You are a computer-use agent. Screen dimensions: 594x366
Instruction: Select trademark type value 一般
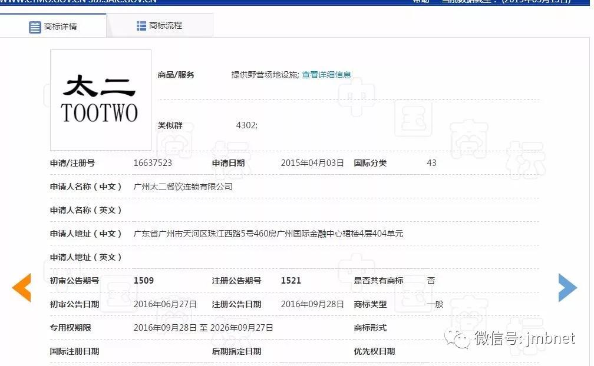(435, 304)
